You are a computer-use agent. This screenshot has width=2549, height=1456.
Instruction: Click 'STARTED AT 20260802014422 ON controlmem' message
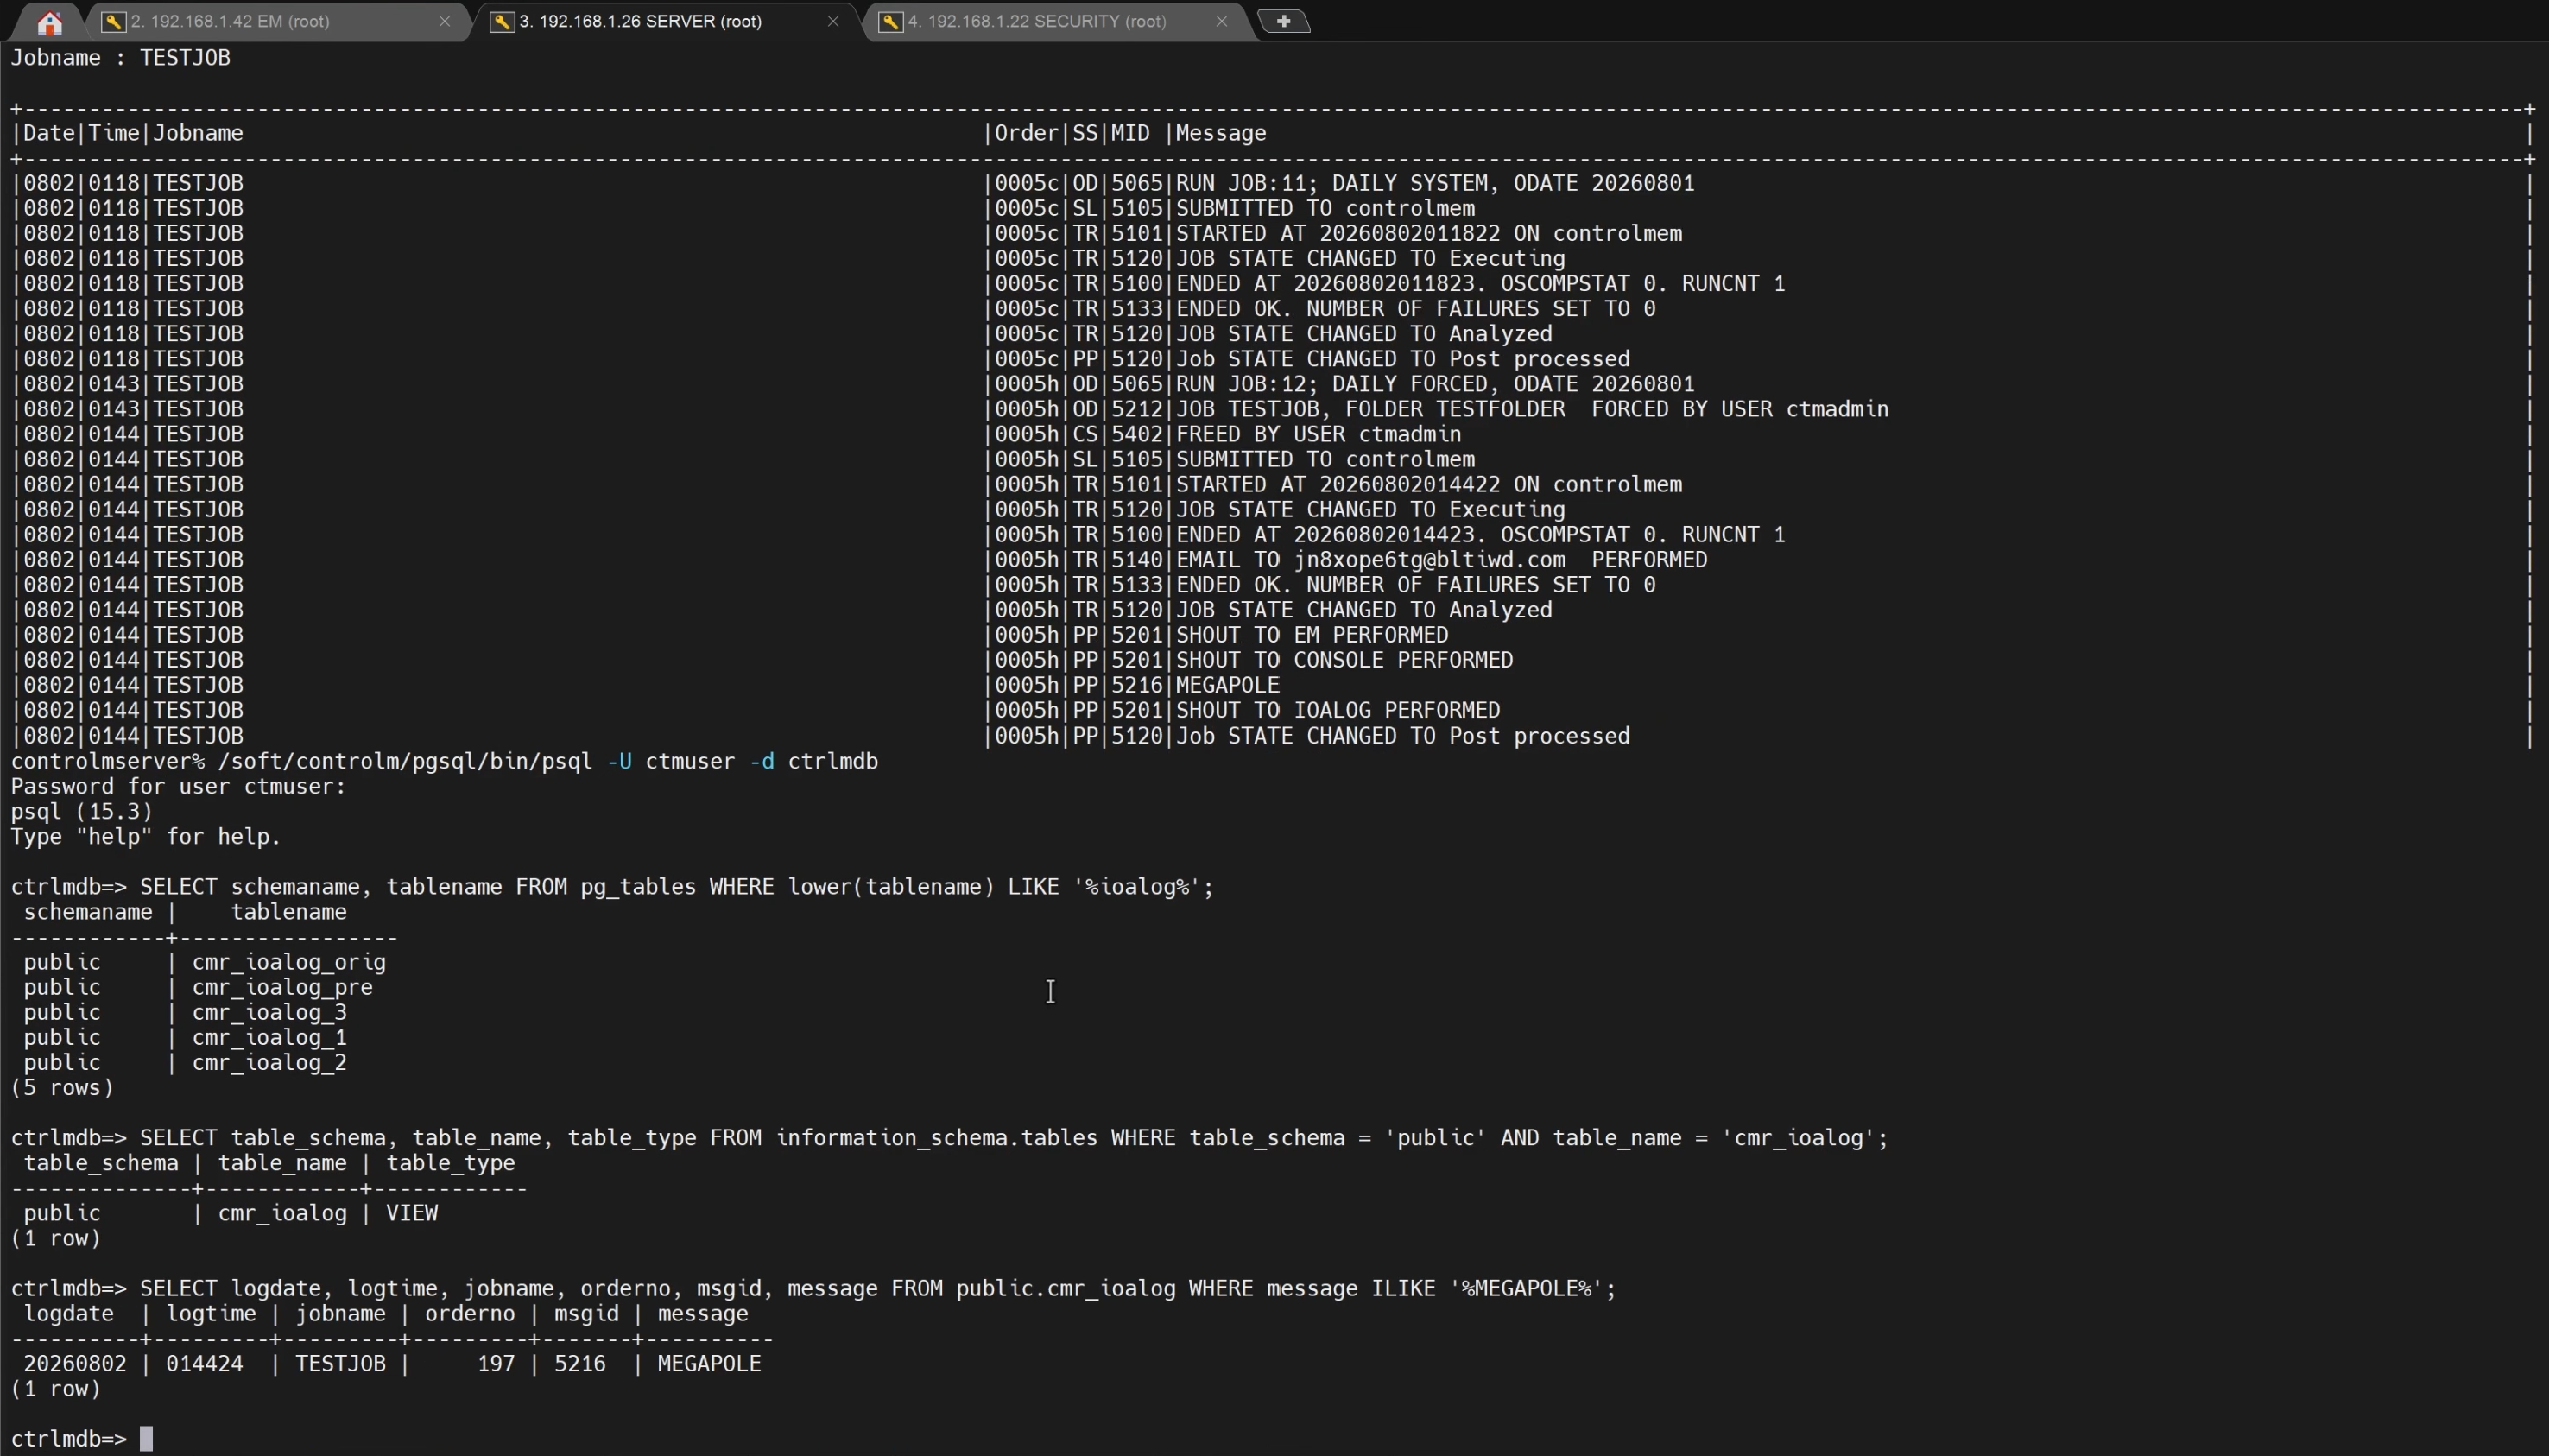1429,485
